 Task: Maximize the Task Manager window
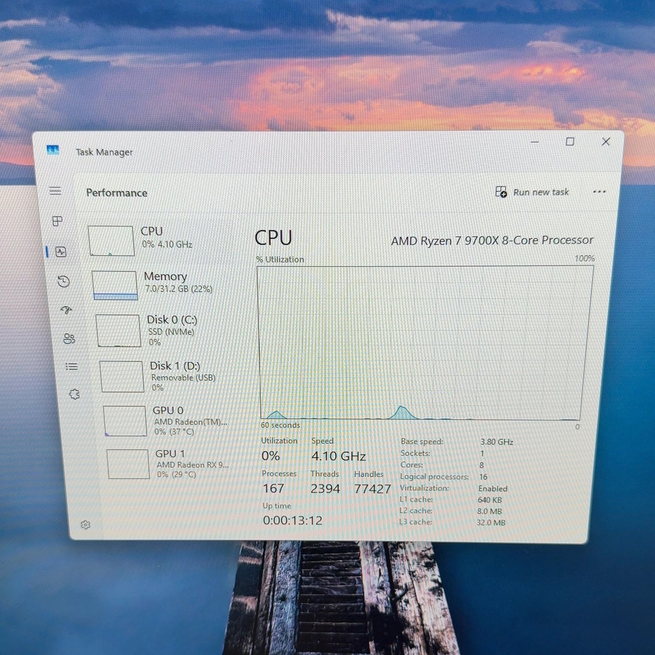click(570, 142)
